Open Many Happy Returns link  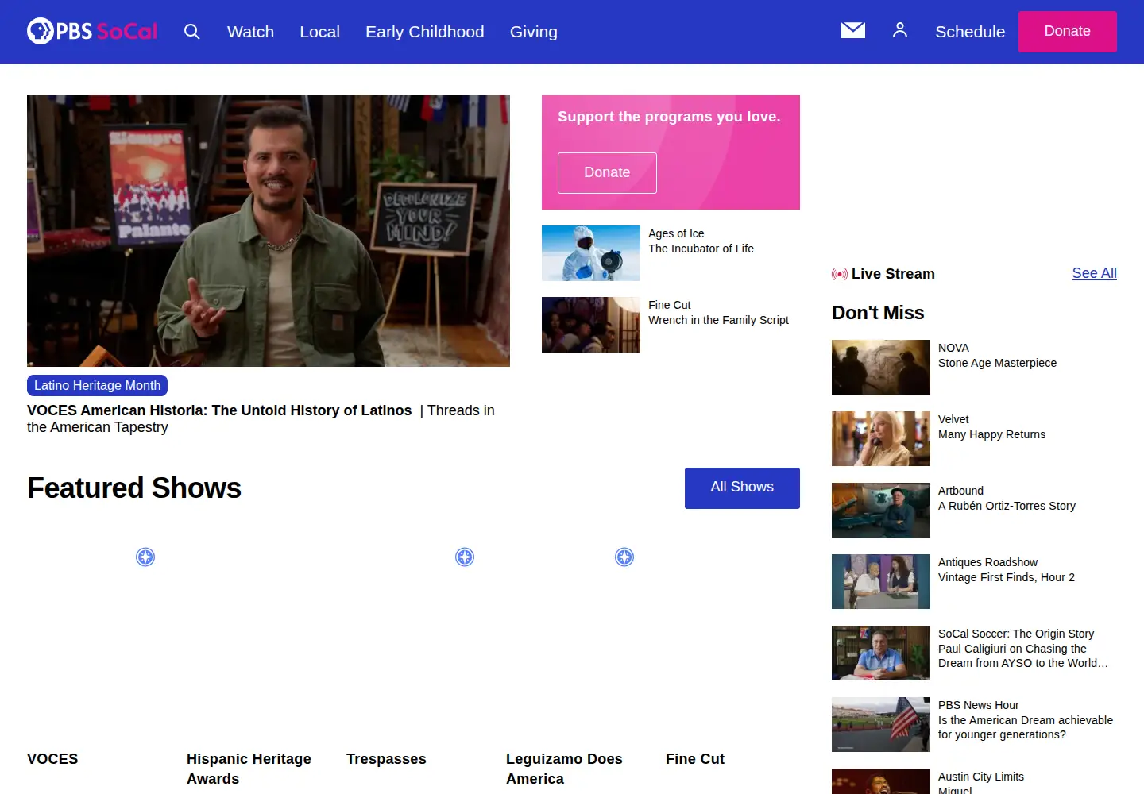click(x=991, y=434)
